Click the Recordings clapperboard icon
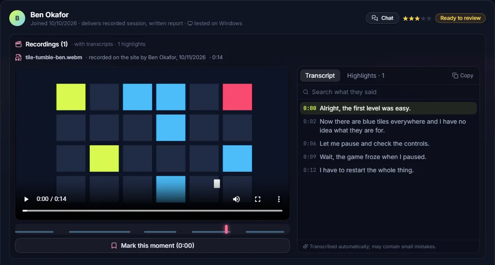This screenshot has width=495, height=265. tap(19, 44)
